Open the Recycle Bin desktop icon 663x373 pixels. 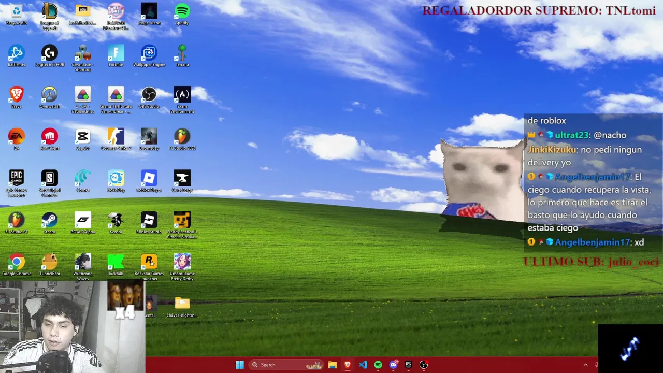[17, 15]
